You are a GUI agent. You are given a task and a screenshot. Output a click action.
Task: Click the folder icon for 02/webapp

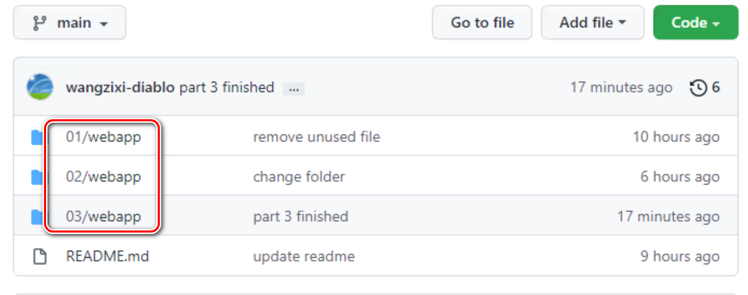tap(37, 177)
